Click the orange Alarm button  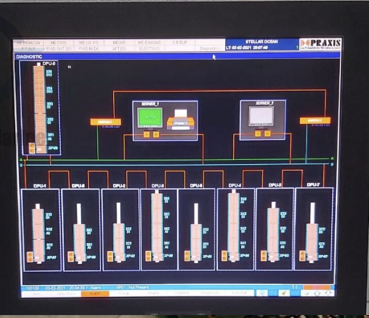point(95,293)
